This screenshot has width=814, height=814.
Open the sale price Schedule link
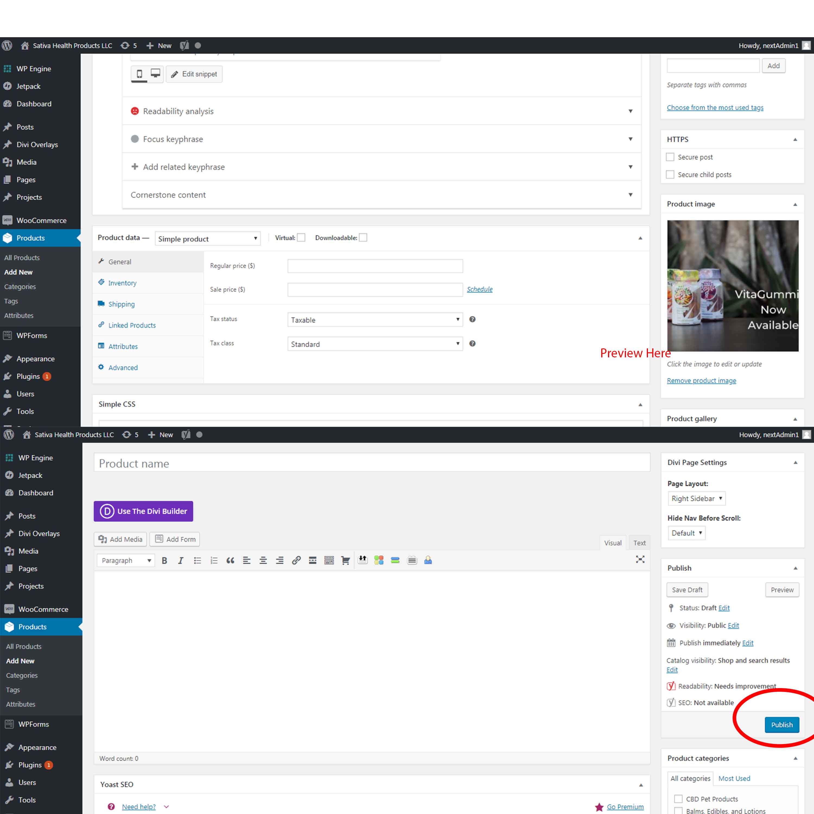479,289
